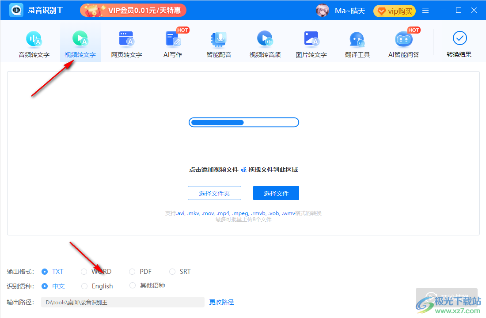Screen dimensions: 486x318
Task: Maximize the 录音识别王 window
Action: tap(459, 10)
